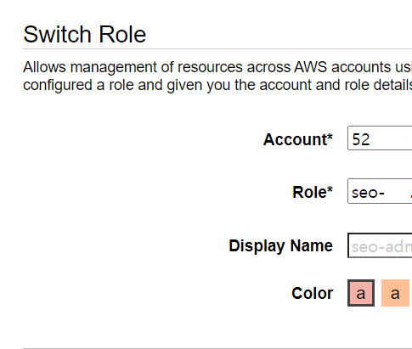Focus the Role name input field

(380, 191)
